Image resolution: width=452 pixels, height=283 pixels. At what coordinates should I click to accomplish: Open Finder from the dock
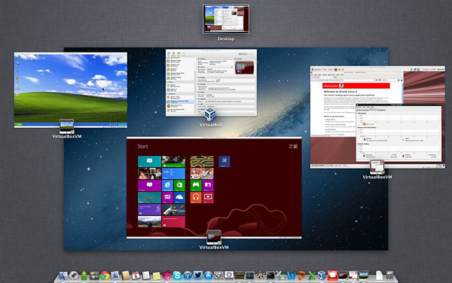click(x=63, y=275)
